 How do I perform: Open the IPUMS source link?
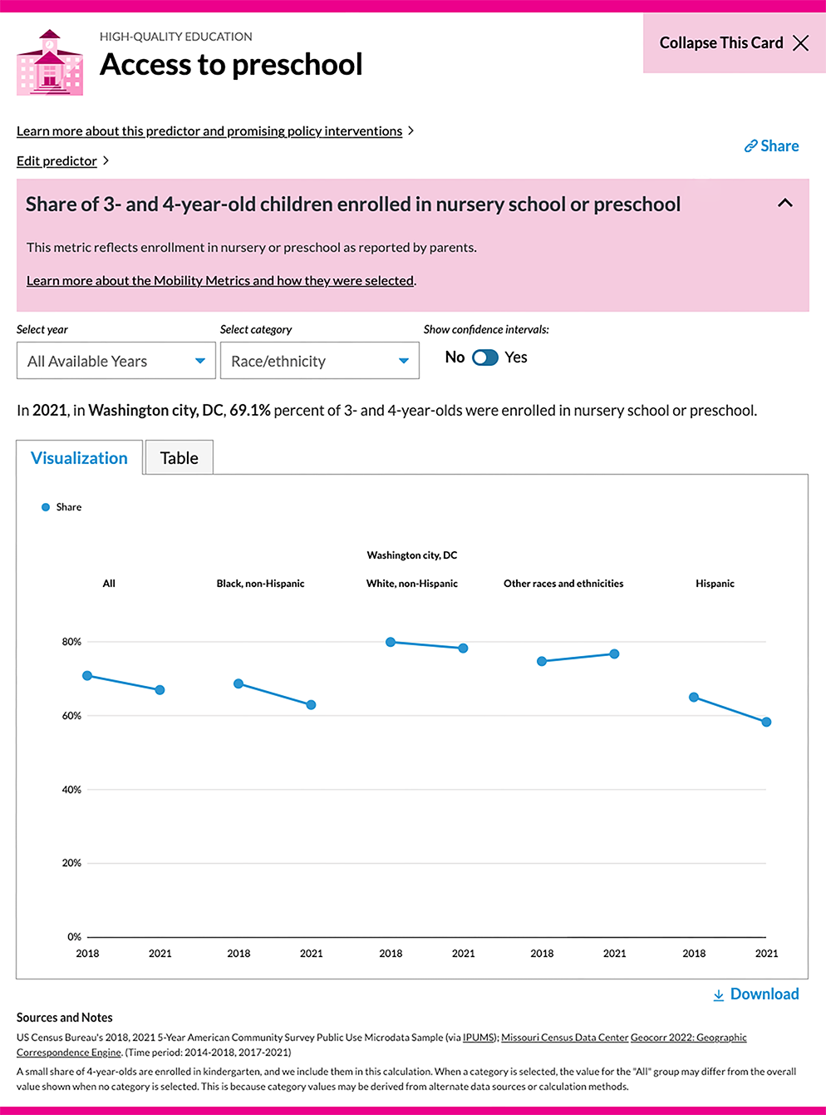[x=479, y=1038]
